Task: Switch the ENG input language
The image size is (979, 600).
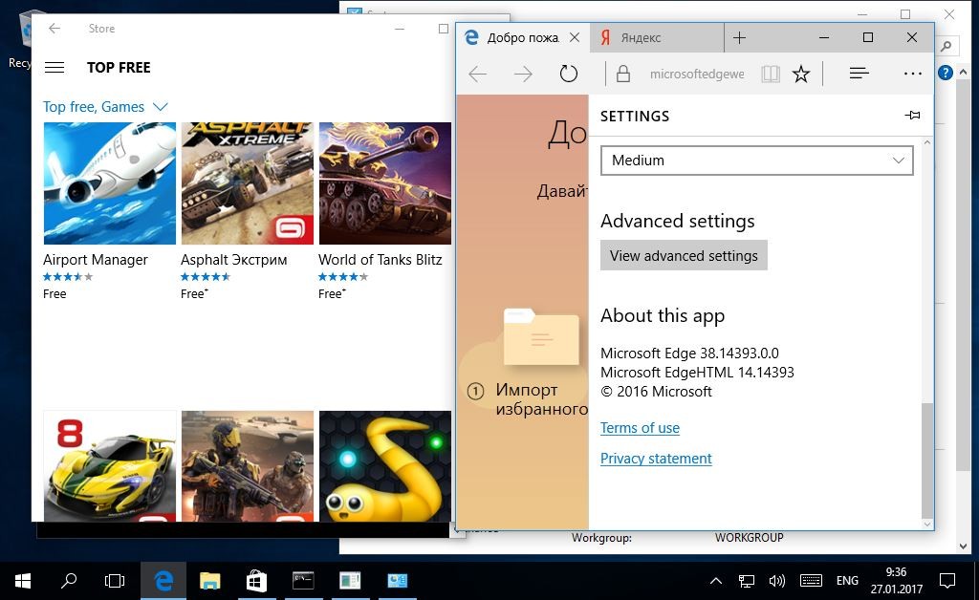Action: pyautogui.click(x=847, y=581)
